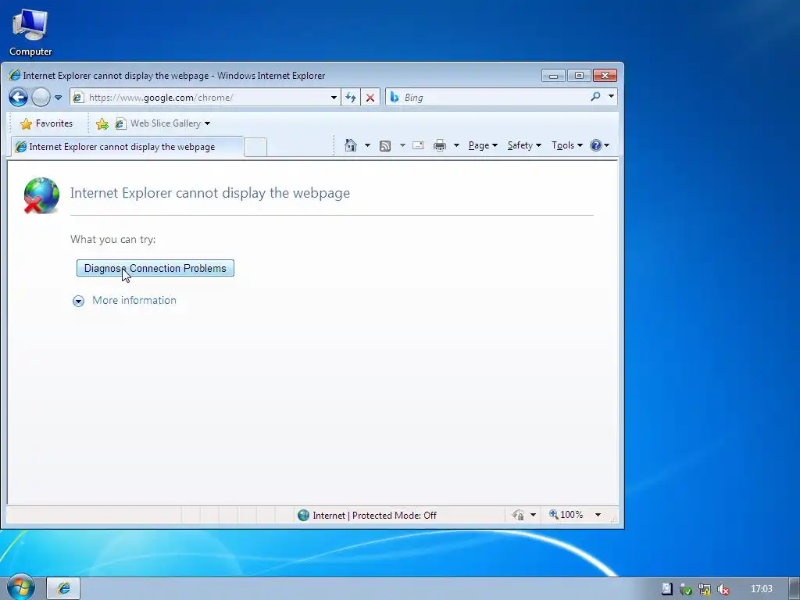Refresh the page with the Refresh icon
The width and height of the screenshot is (800, 600).
pos(351,98)
